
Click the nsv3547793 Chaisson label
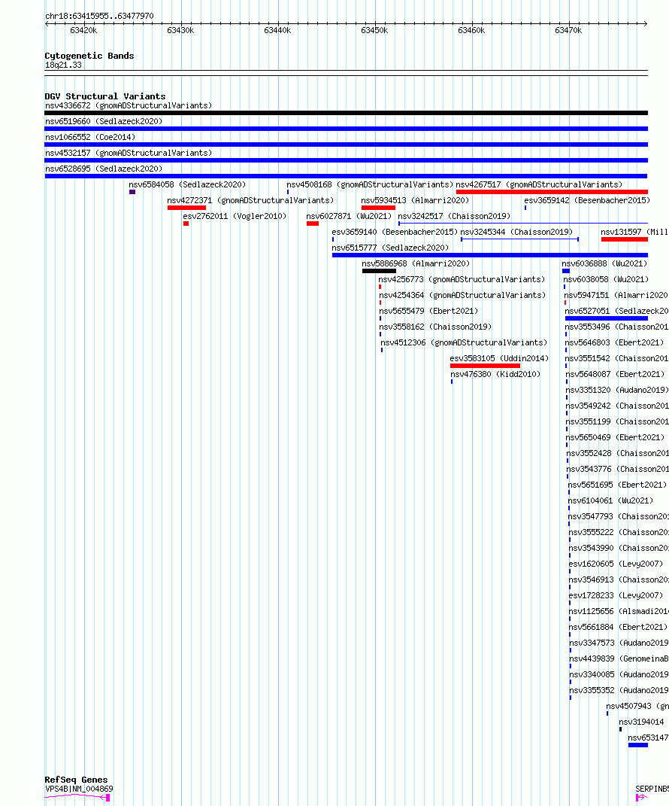618,516
